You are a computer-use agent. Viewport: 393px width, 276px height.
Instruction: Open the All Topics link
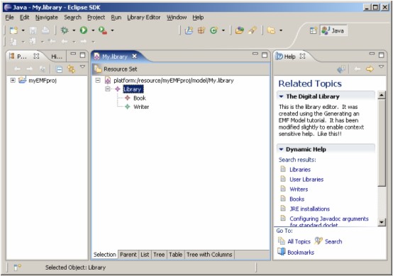299,241
